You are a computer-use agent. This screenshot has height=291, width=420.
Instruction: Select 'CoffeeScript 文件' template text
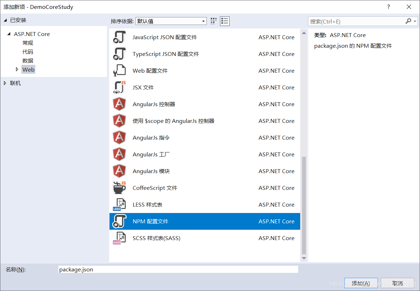point(155,188)
